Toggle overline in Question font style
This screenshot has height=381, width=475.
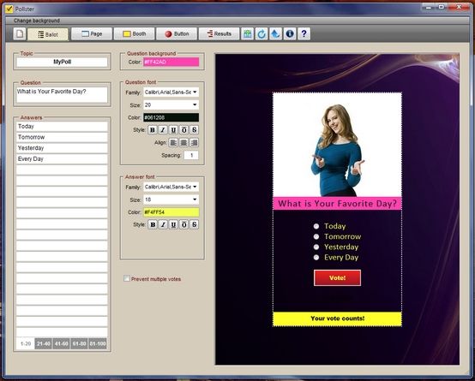click(x=183, y=130)
